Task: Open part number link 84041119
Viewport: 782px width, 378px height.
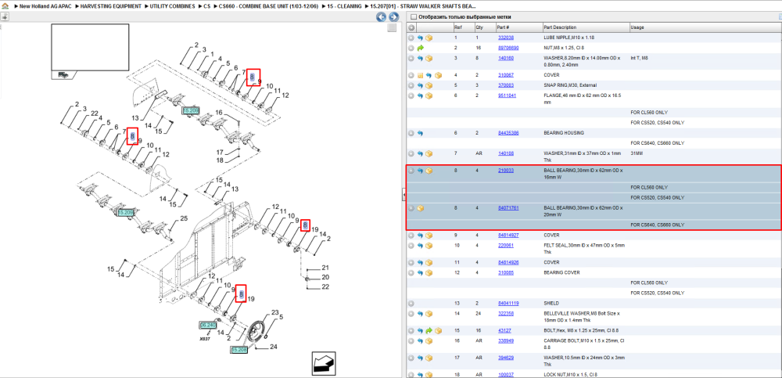Action: coord(508,304)
